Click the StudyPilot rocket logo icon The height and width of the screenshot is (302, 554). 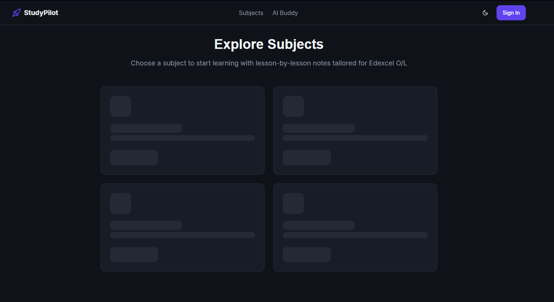coord(16,13)
